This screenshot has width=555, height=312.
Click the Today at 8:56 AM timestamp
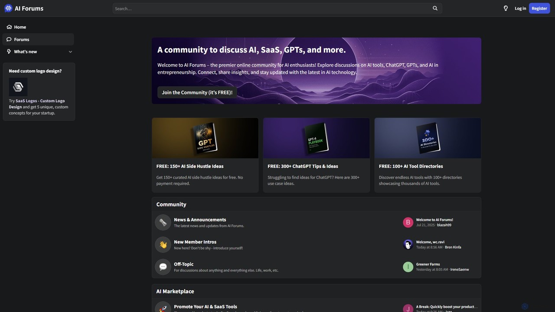pyautogui.click(x=429, y=247)
